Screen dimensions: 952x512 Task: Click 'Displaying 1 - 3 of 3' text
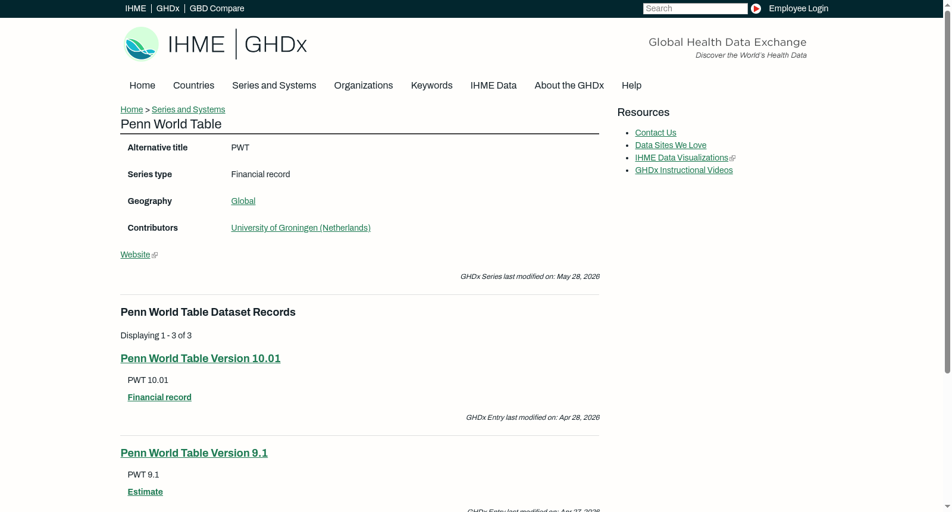click(x=156, y=335)
